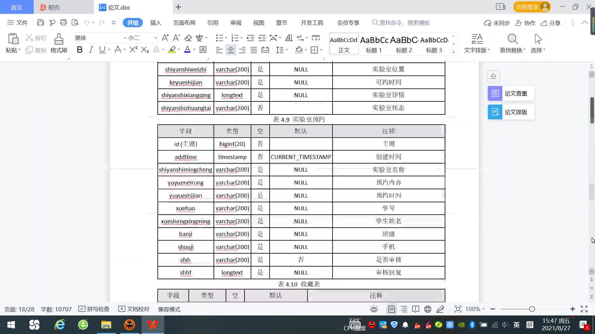This screenshot has width=595, height=334.
Task: Toggle spell check (拼写检查) in the status bar
Action: click(x=94, y=309)
